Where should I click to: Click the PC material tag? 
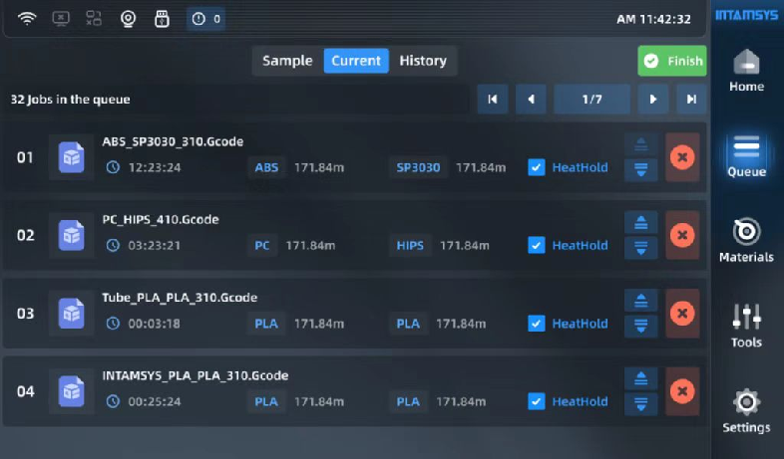[x=262, y=246]
